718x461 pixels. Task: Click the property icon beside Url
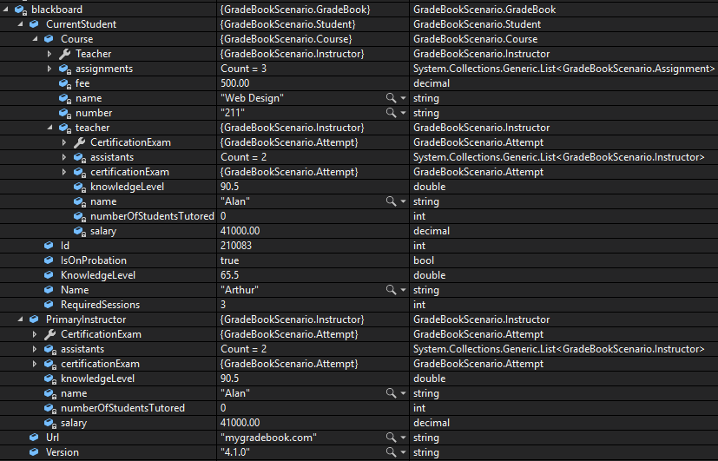click(x=35, y=438)
